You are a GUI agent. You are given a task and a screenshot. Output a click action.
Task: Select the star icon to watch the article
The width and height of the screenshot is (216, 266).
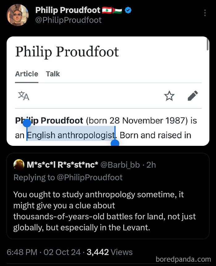pyautogui.click(x=170, y=96)
